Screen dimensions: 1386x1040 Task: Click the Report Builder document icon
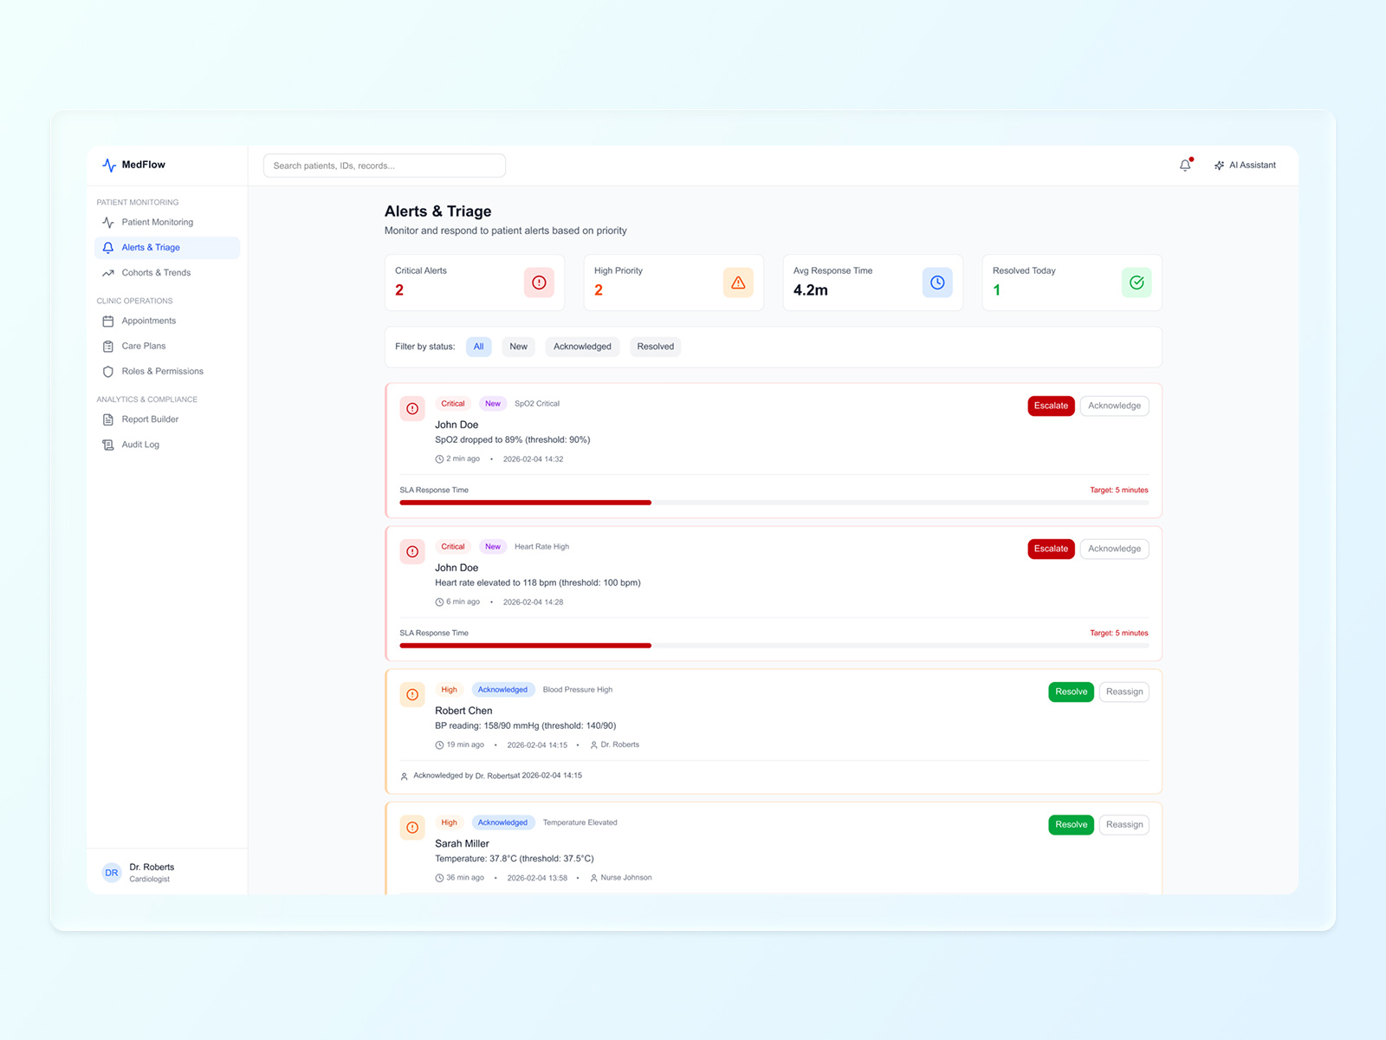point(108,419)
